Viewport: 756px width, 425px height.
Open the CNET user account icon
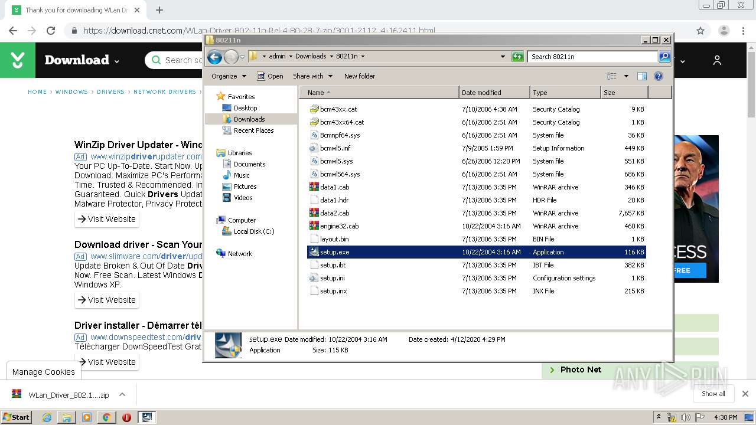717,60
